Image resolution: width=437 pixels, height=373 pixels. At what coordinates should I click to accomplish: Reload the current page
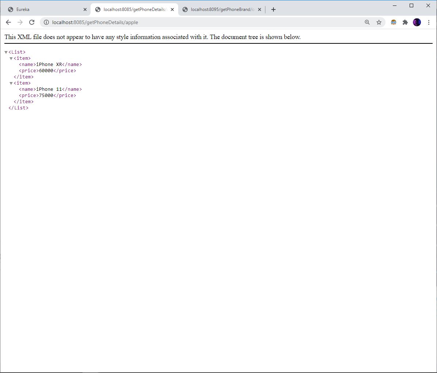pos(32,22)
